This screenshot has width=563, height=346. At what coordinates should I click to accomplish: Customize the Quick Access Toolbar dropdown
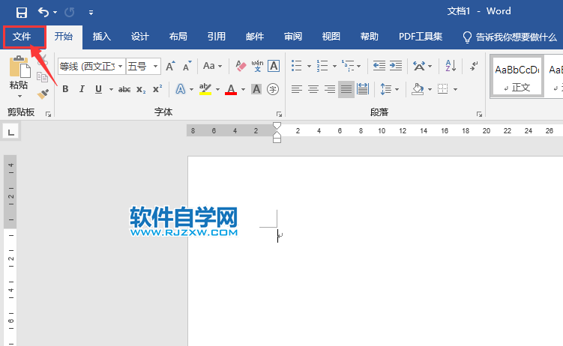pyautogui.click(x=91, y=13)
